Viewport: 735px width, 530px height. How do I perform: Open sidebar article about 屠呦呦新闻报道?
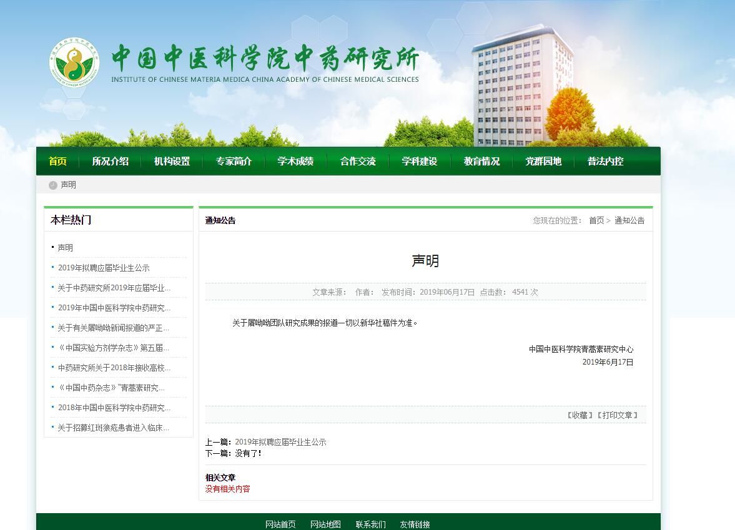[x=113, y=328]
